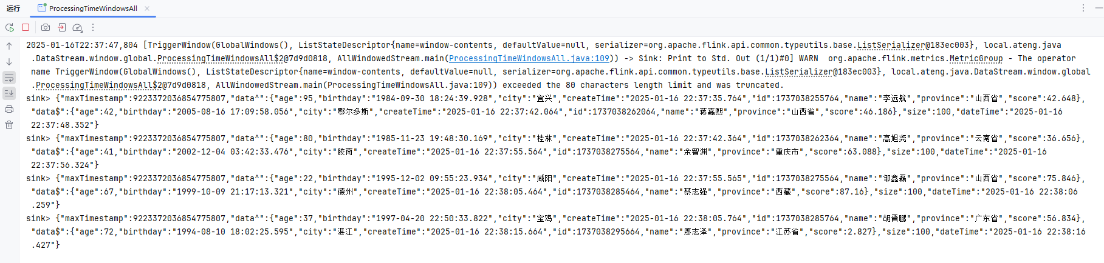
Task: Switch to the ProcessingTimeWindowsAll run tab
Action: coord(92,8)
